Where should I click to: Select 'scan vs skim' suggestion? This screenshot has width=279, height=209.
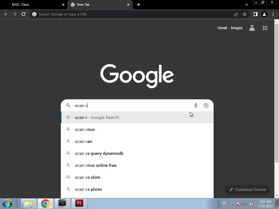[x=137, y=177]
